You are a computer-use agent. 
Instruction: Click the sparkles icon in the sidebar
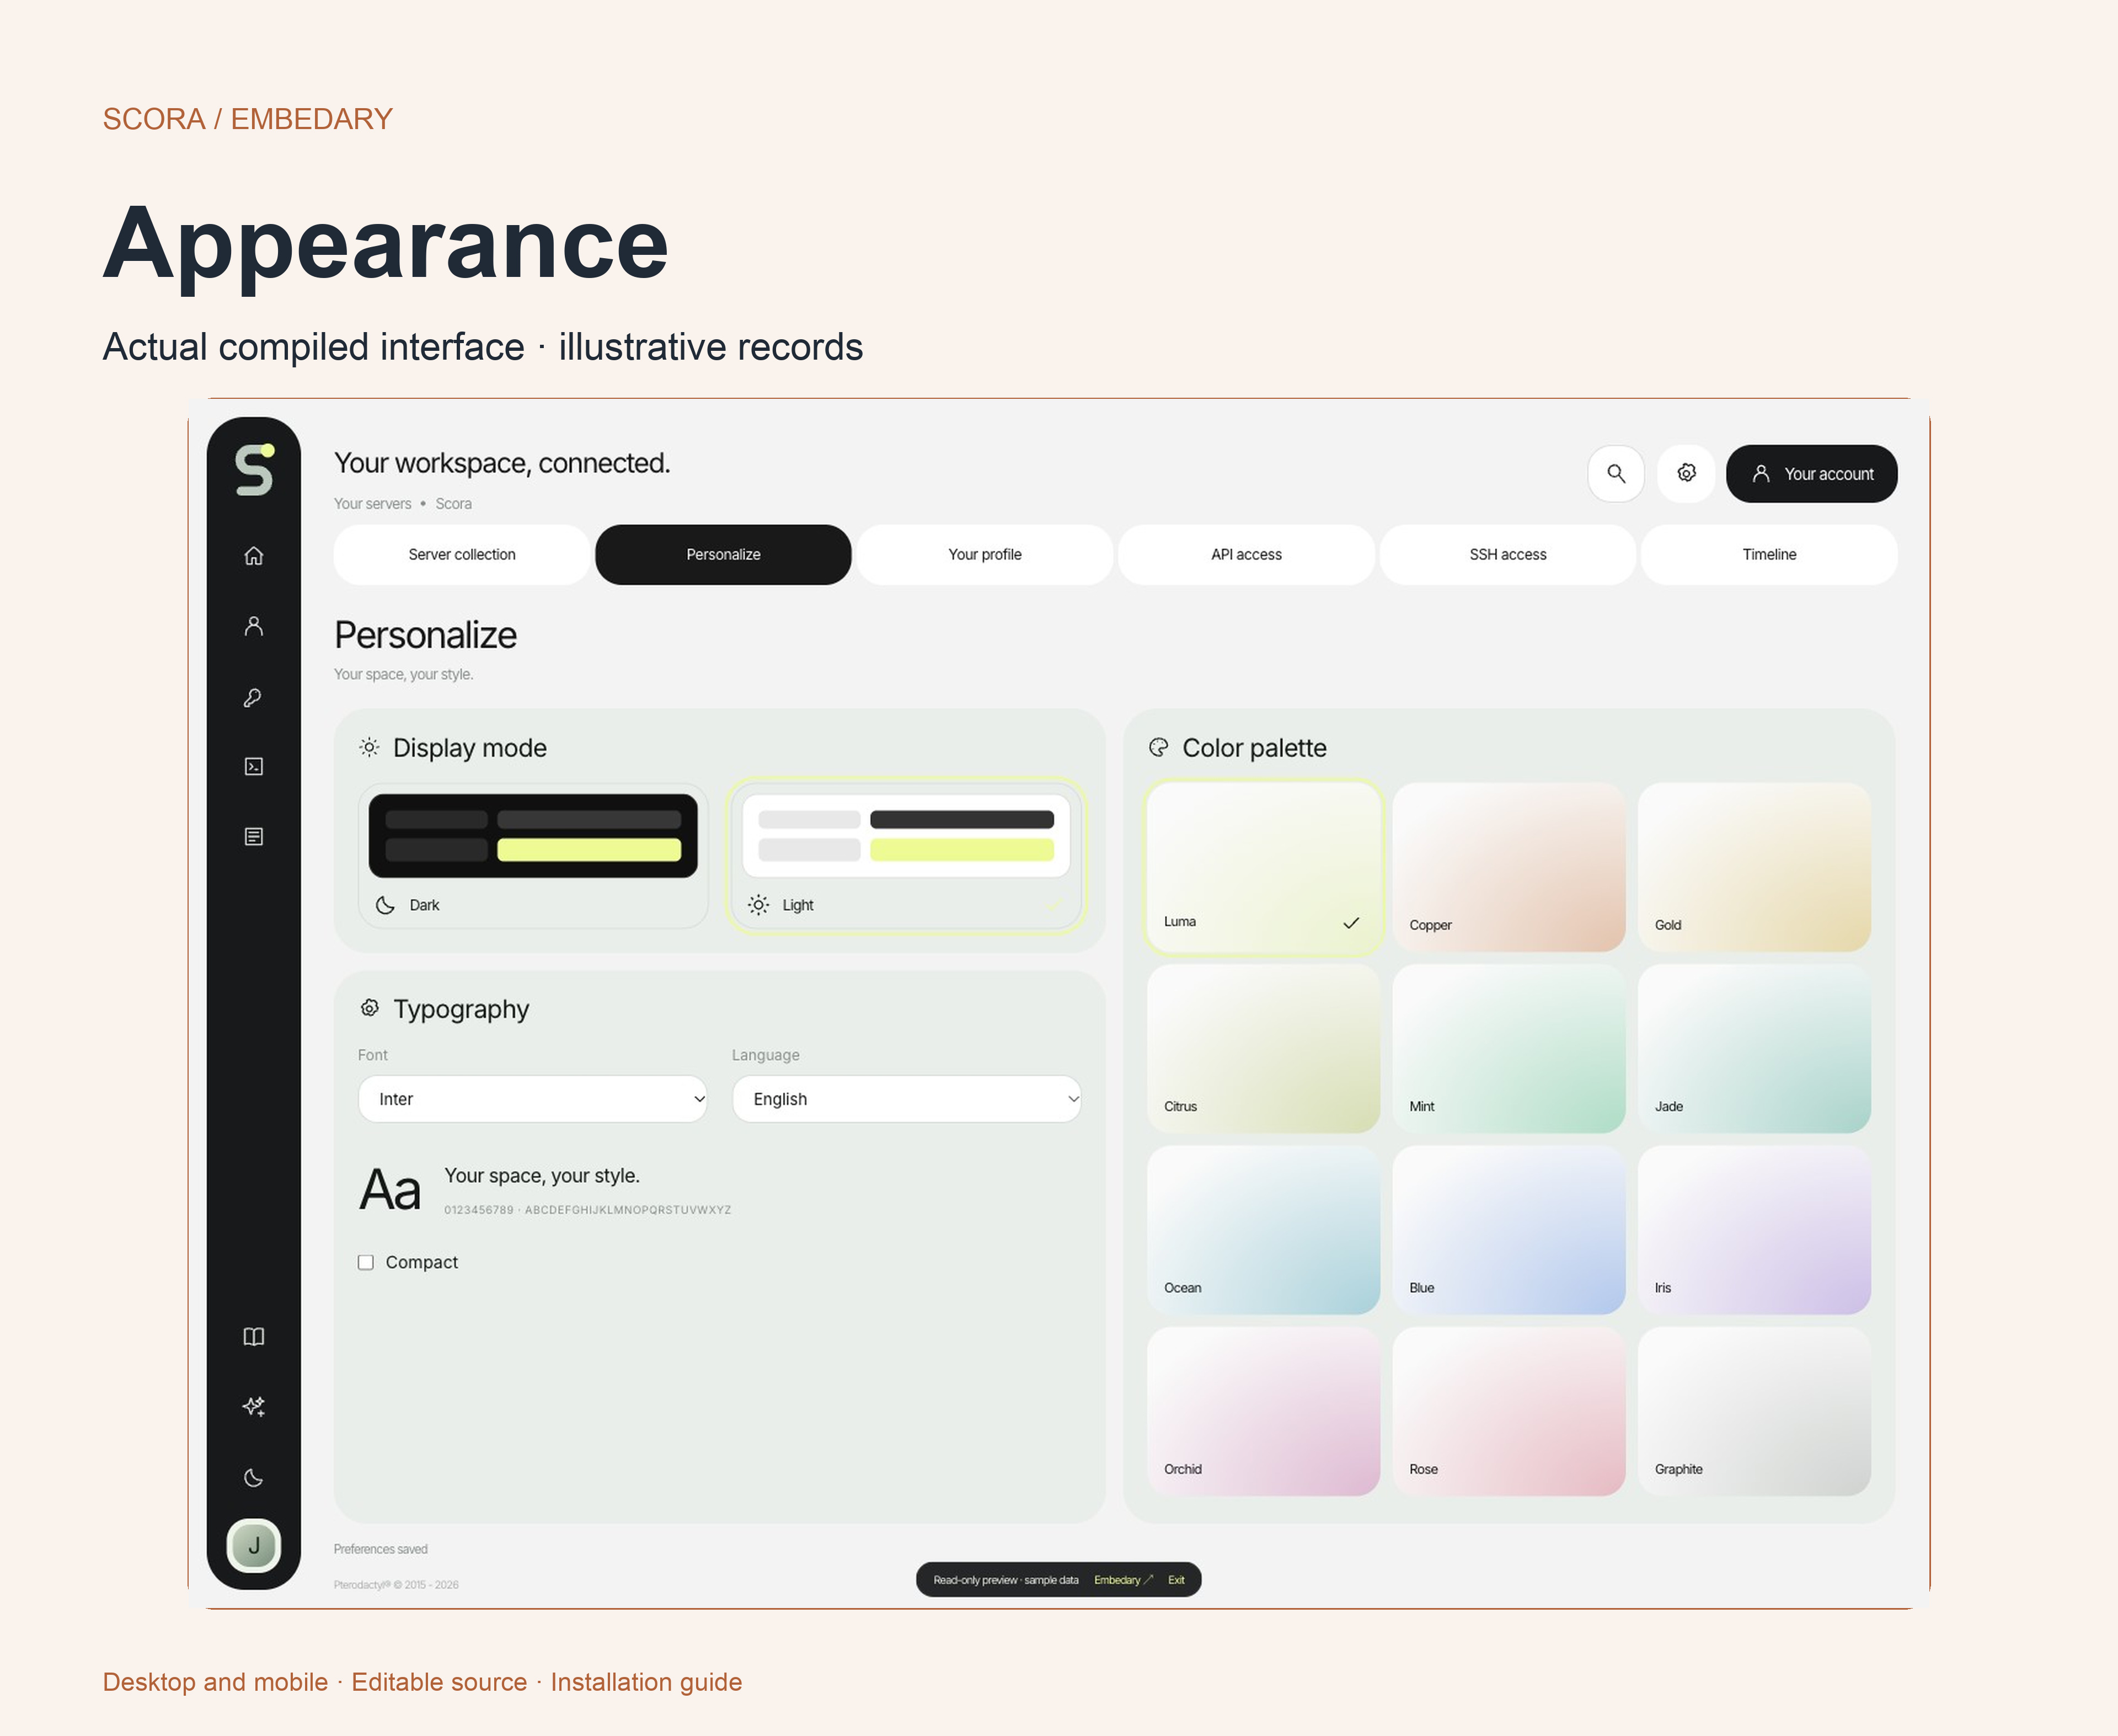pyautogui.click(x=254, y=1407)
